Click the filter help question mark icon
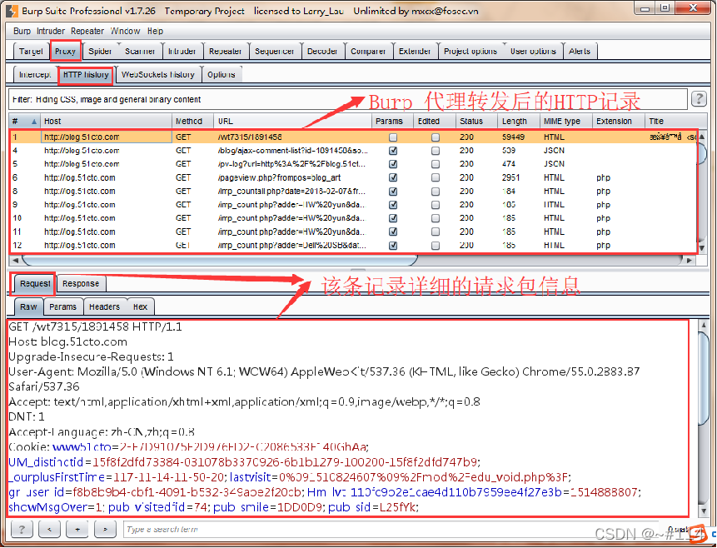Screen dimensions: 717x548 pos(698,99)
